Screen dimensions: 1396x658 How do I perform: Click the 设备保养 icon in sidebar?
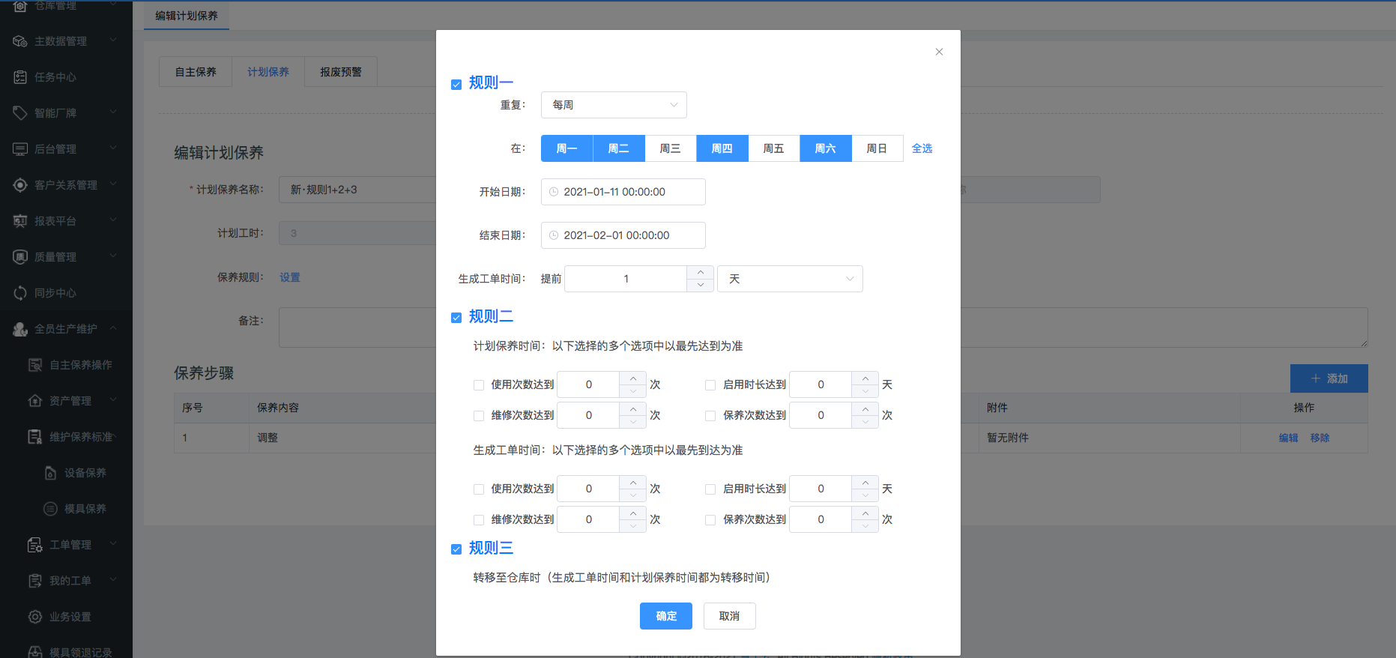[x=50, y=473]
